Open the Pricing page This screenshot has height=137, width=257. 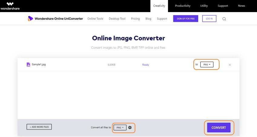[135, 19]
